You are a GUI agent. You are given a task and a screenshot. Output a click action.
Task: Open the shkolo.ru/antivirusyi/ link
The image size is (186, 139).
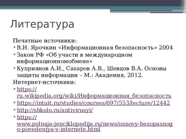(x=55, y=110)
